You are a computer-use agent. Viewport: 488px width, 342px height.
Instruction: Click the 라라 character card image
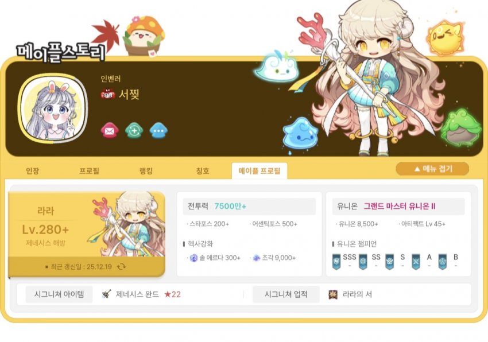[x=127, y=224]
